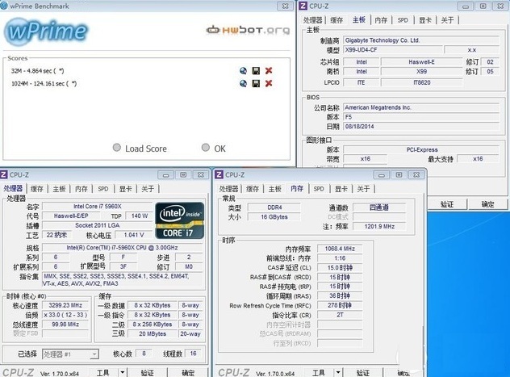Screen dimensions: 510x377
Task: Switch to 处理器 tab in memory window
Action: point(229,189)
